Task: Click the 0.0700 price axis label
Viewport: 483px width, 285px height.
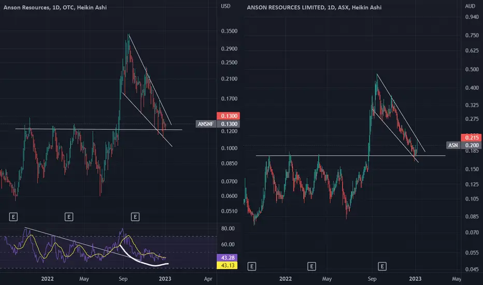Action: (x=229, y=181)
